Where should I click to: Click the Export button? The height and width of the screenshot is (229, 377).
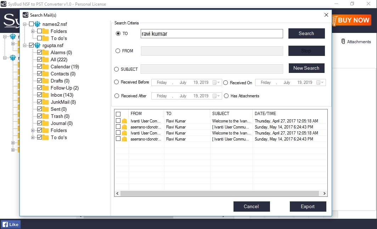(308, 206)
